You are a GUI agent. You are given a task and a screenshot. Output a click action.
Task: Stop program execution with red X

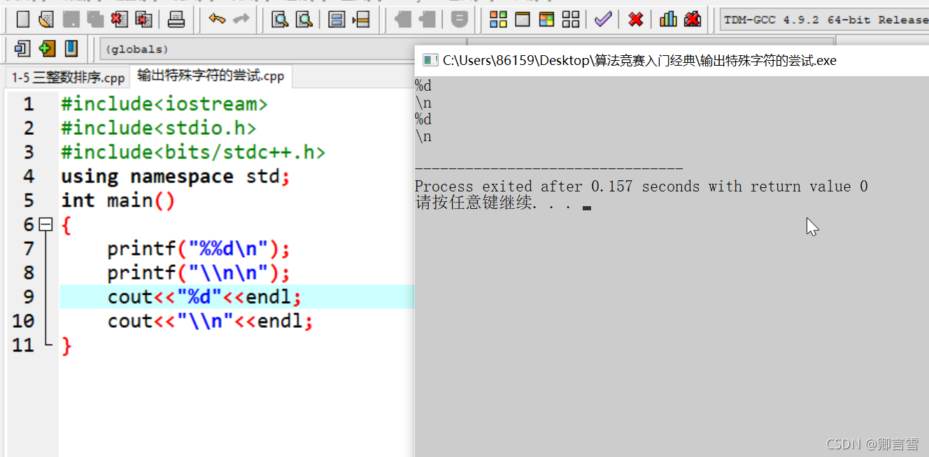coord(636,20)
